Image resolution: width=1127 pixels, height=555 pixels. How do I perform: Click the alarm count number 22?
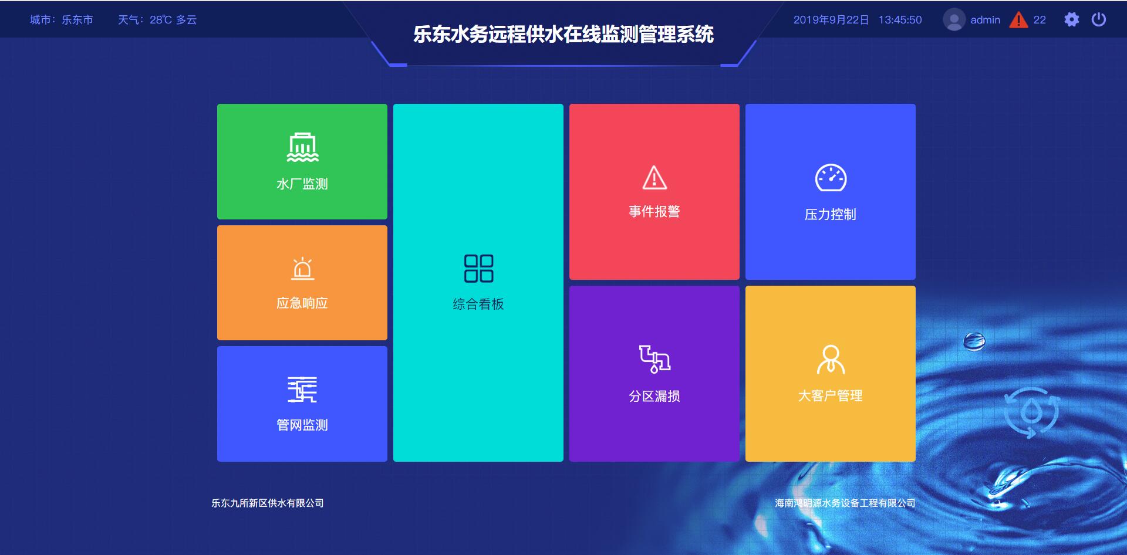1039,19
